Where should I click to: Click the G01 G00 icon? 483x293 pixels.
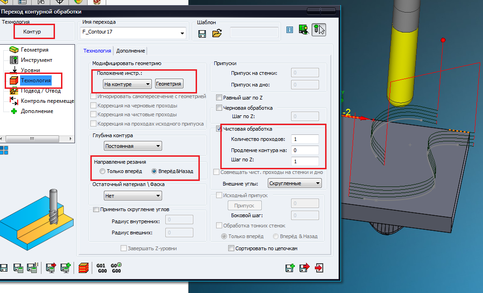(x=102, y=268)
